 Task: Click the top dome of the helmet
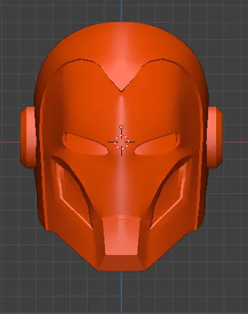pyautogui.click(x=121, y=39)
